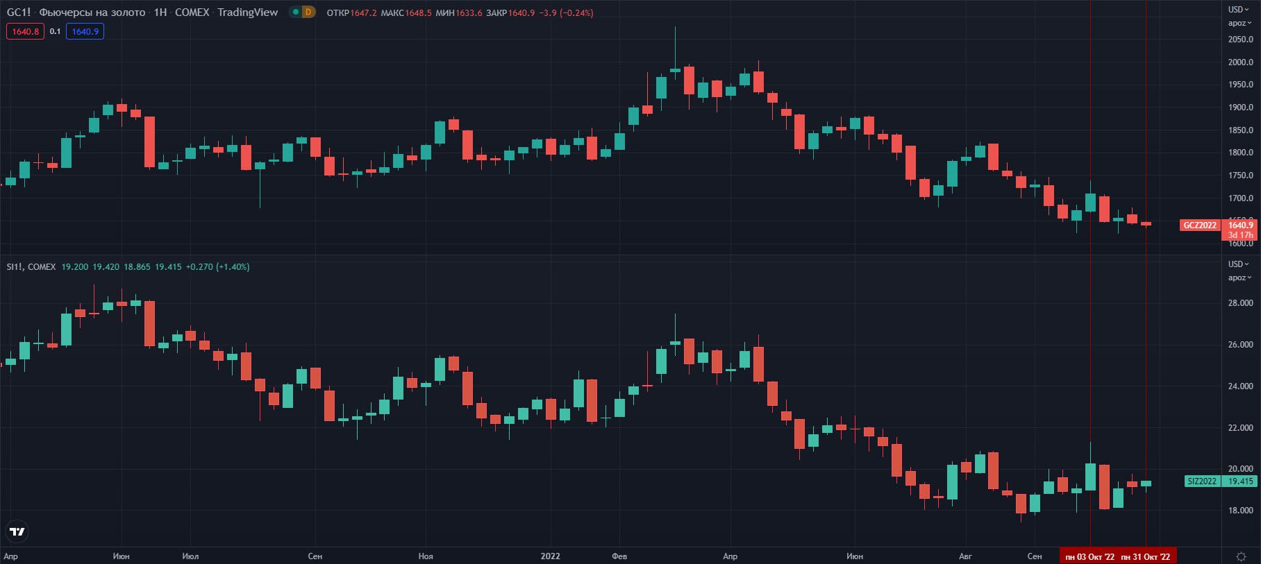Click the ЗАКР 1640.9 close value

[510, 12]
